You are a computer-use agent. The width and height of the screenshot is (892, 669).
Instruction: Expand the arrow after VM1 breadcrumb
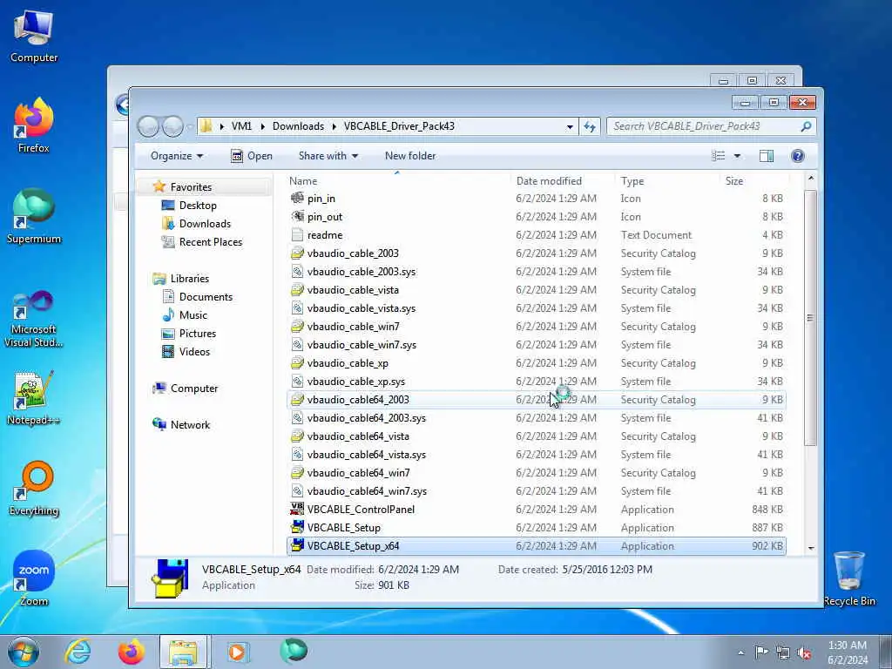pyautogui.click(x=263, y=126)
